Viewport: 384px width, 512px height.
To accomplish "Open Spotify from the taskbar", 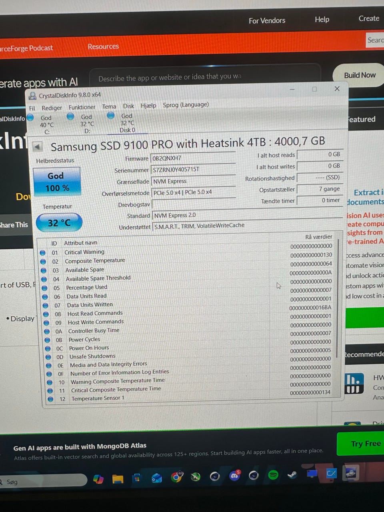I will click(273, 475).
